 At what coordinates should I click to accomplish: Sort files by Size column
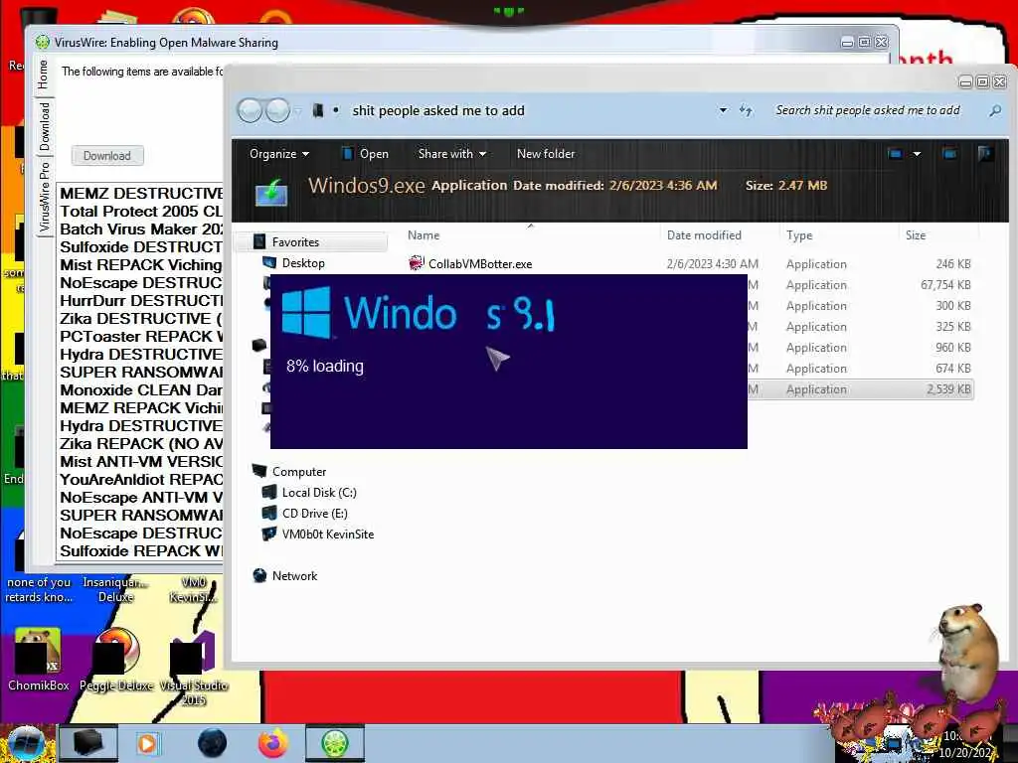coord(916,235)
